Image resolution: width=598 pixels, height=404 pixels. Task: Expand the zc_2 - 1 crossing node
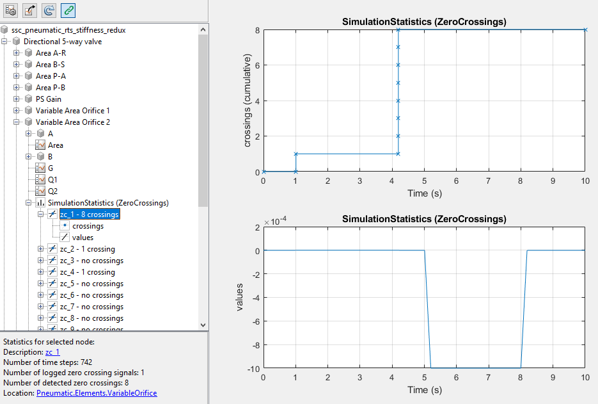(41, 249)
